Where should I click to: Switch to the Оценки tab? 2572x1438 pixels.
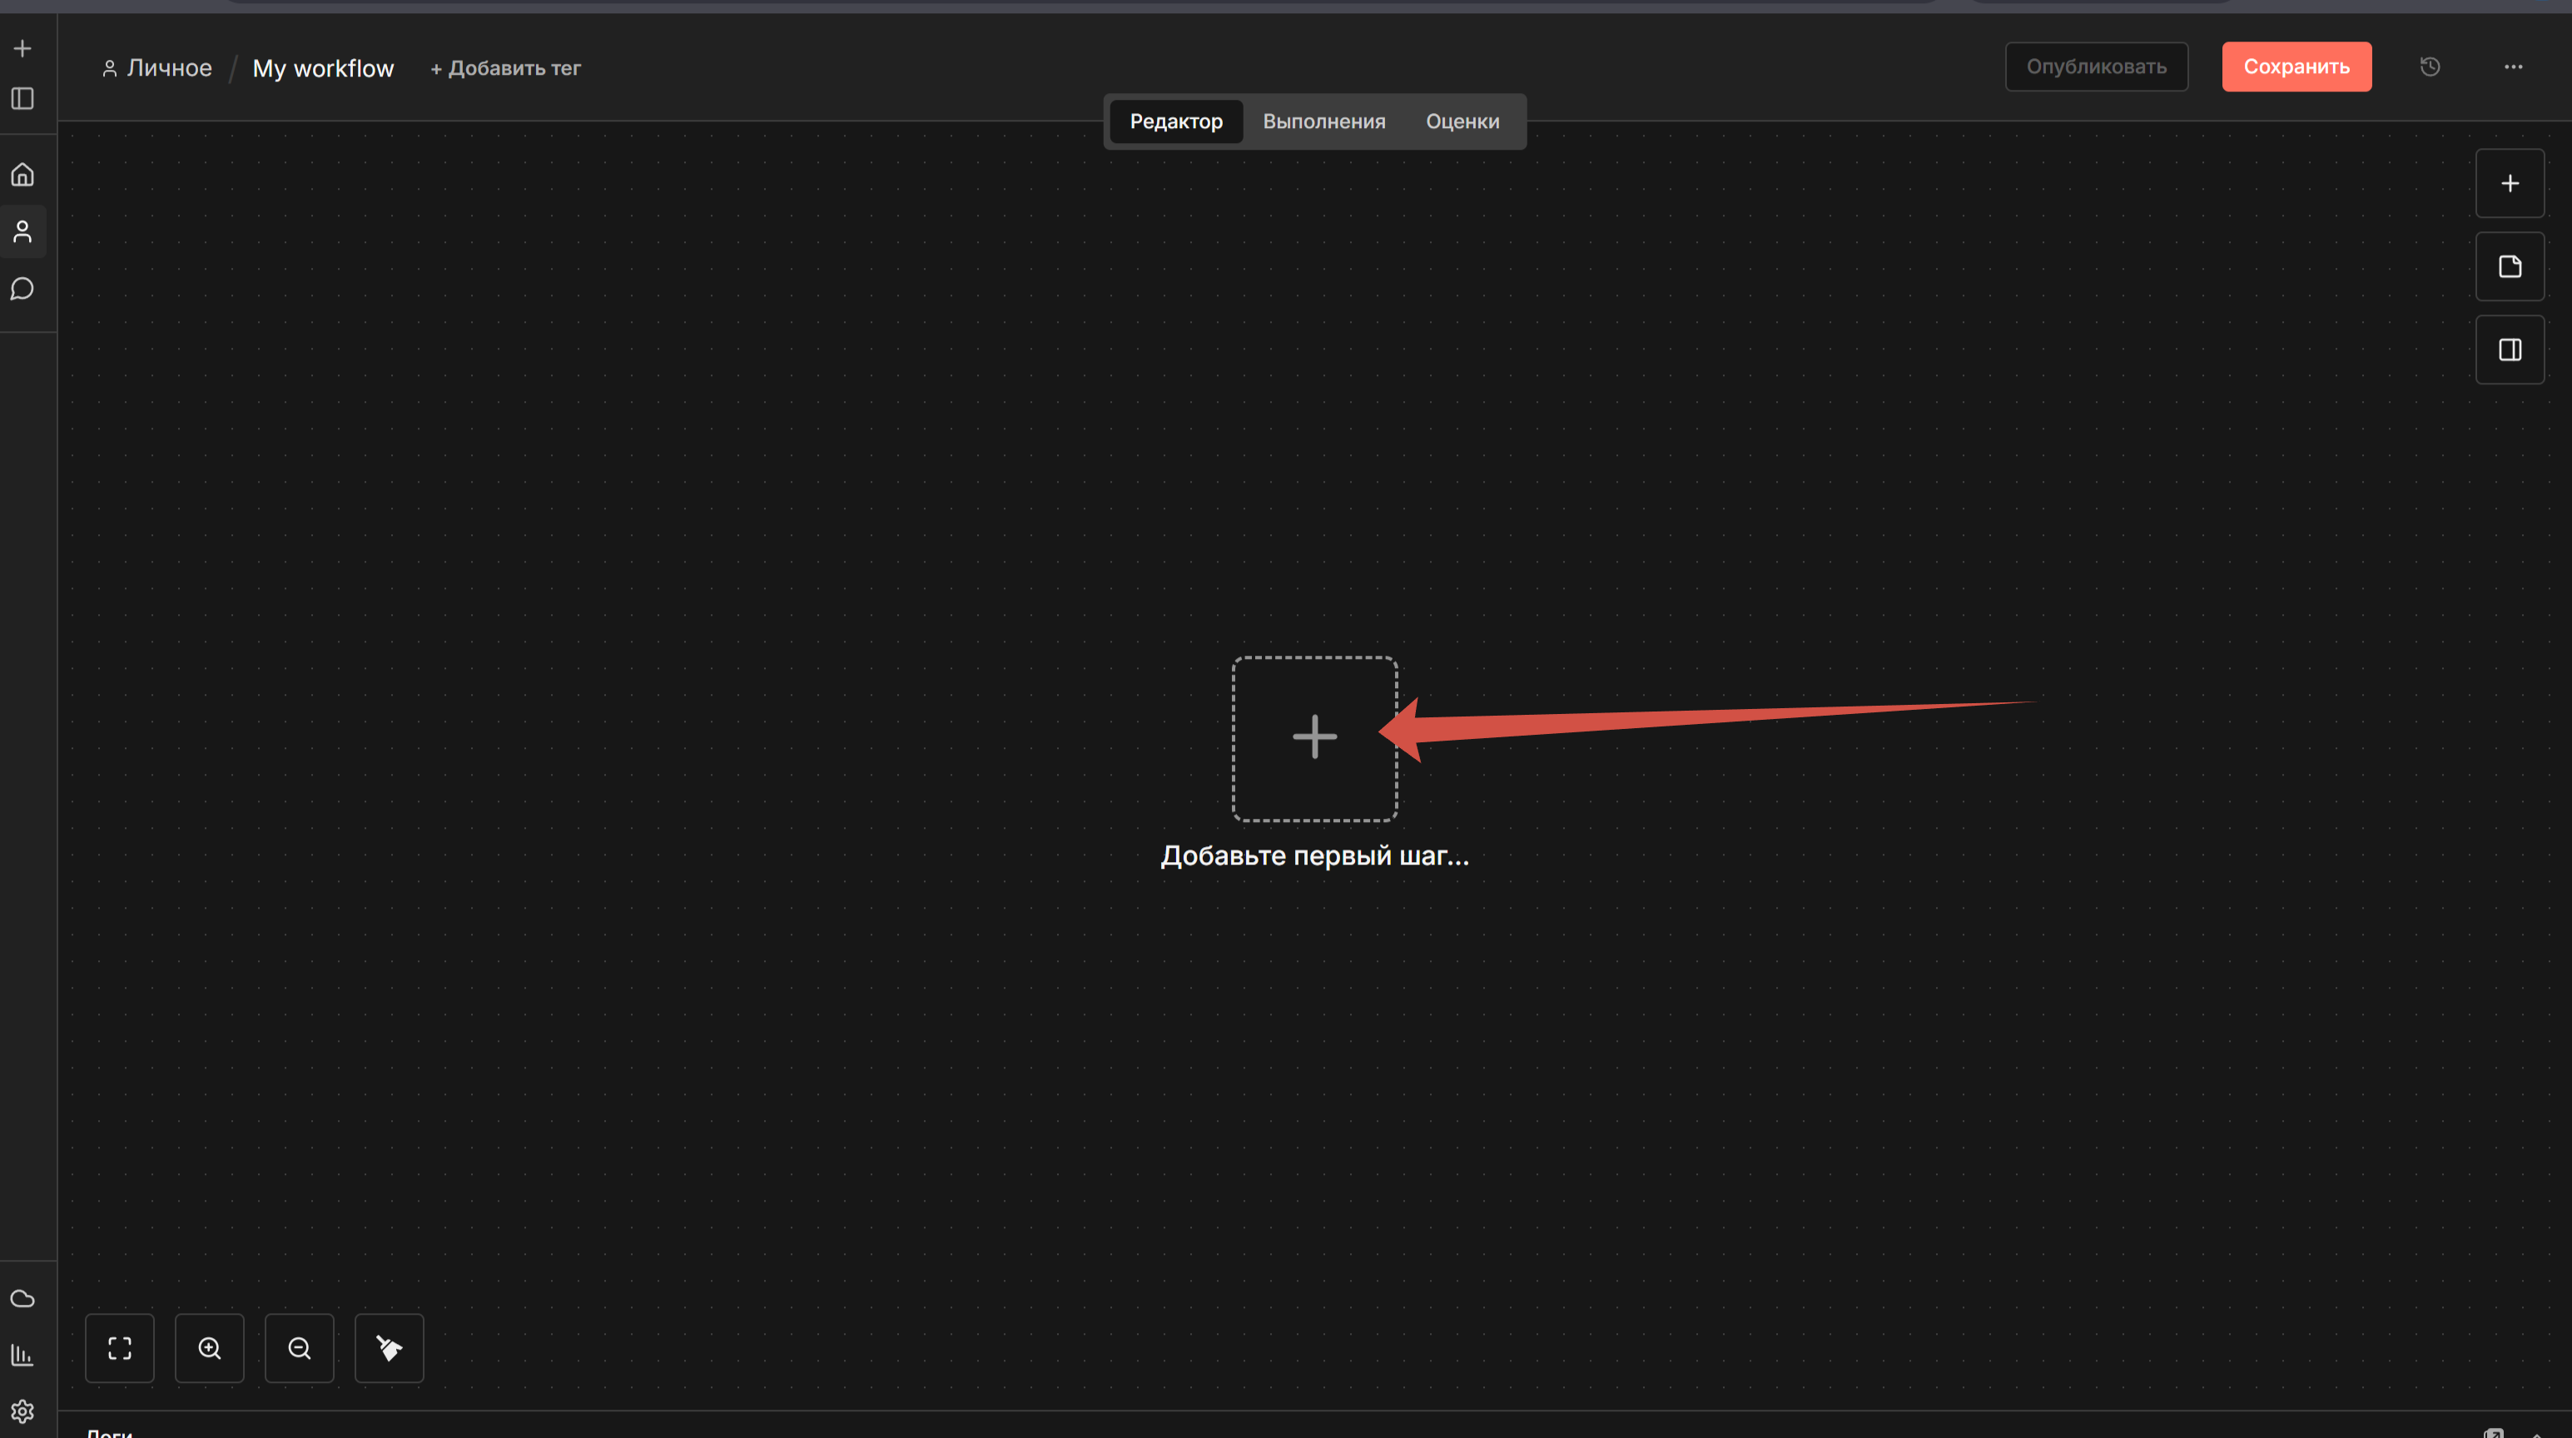(1462, 121)
